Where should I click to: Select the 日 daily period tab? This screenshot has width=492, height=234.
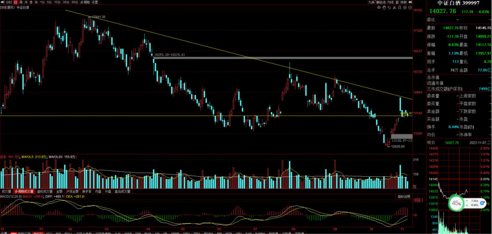pos(15,2)
